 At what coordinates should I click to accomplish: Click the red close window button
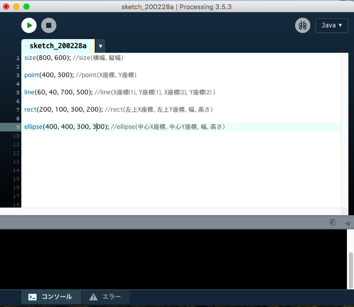[x=6, y=7]
